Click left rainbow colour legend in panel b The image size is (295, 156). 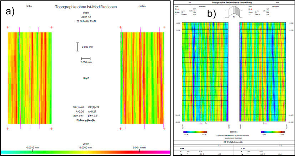pyautogui.click(x=195, y=132)
